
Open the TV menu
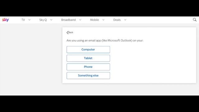click(23, 20)
